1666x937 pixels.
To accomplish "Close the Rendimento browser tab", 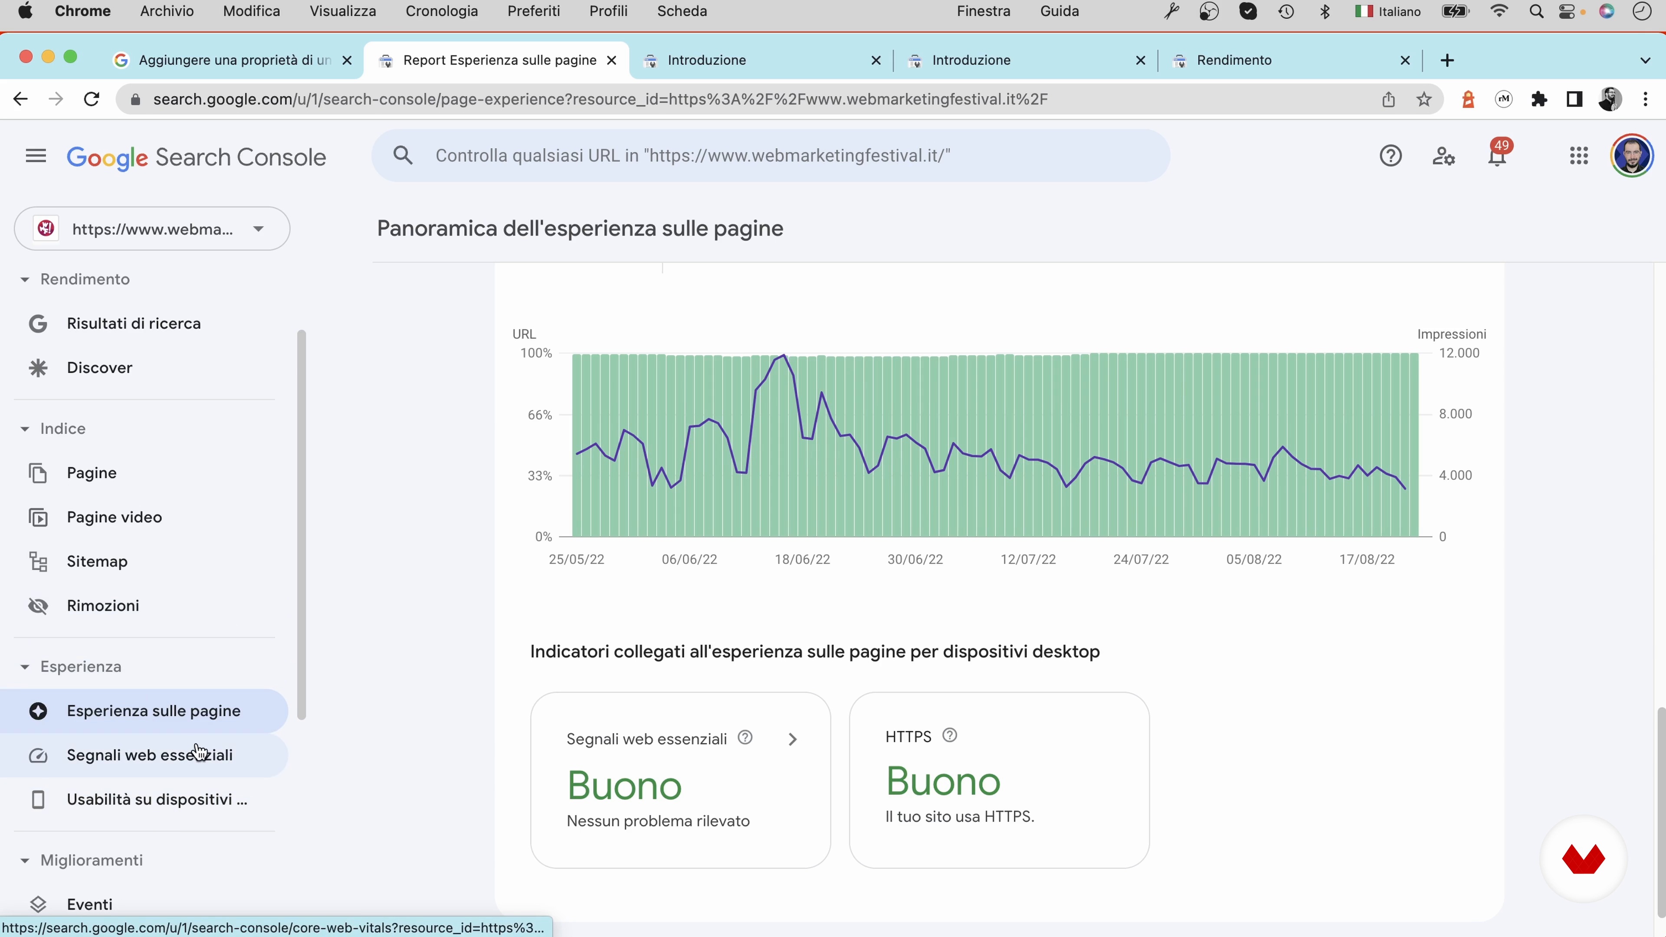I will (x=1405, y=60).
